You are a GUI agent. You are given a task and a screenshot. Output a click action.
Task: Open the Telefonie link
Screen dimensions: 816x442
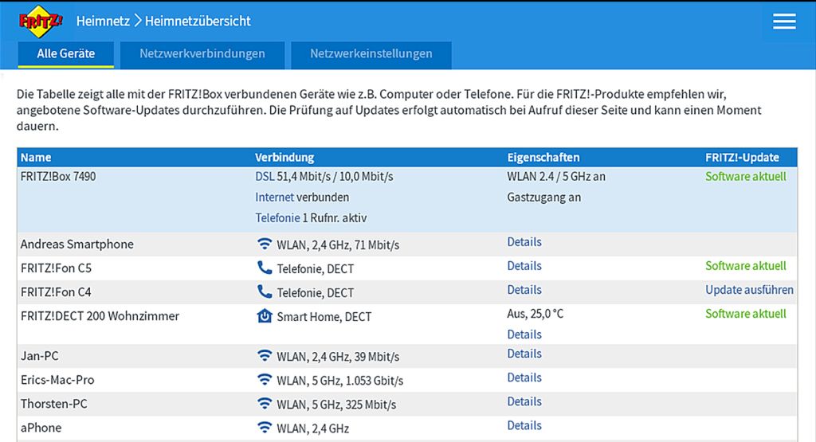tap(277, 218)
